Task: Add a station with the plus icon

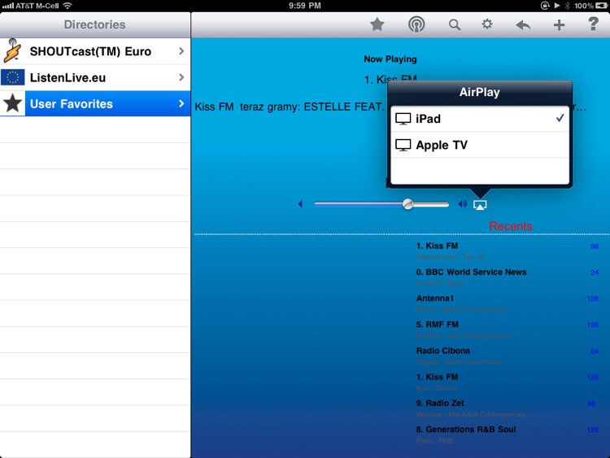Action: pos(559,25)
